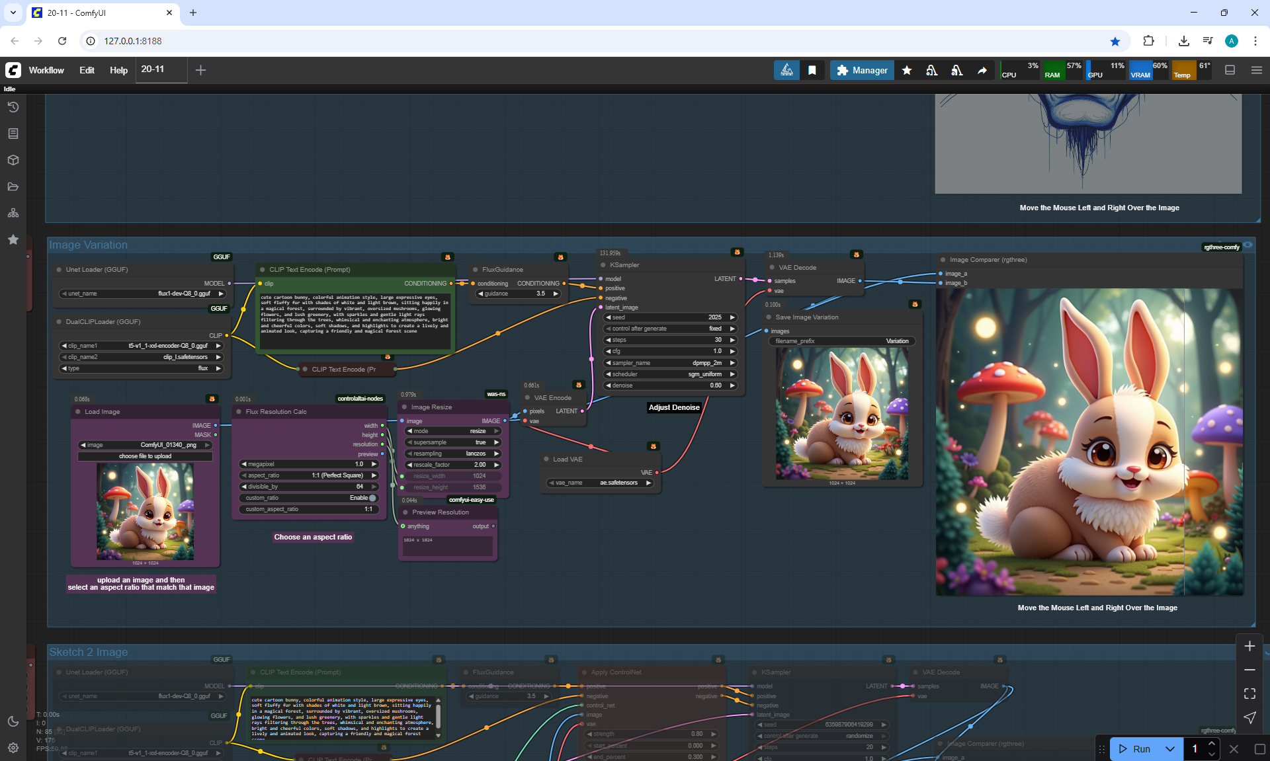1270x761 pixels.
Task: Click choose file to upload button
Action: [145, 456]
